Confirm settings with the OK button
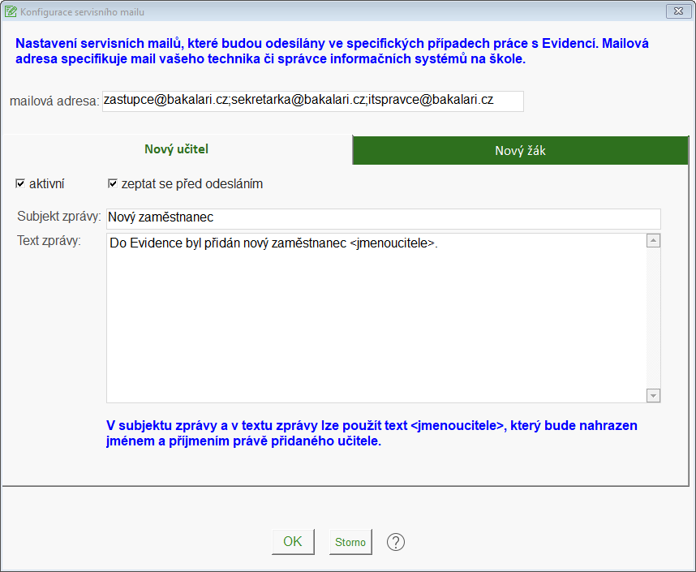 point(292,542)
